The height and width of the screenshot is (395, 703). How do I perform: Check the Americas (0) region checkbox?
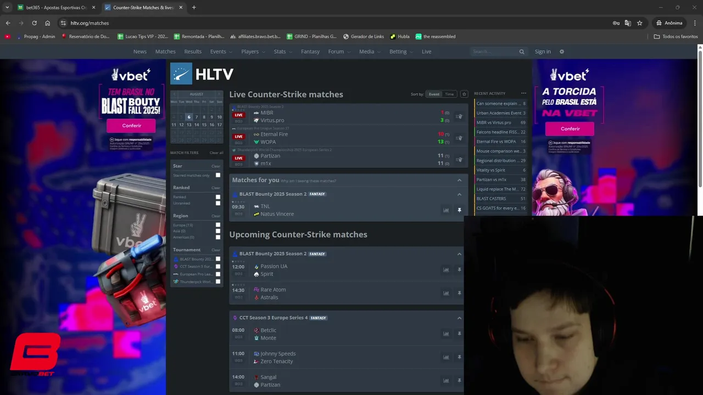coord(218,237)
